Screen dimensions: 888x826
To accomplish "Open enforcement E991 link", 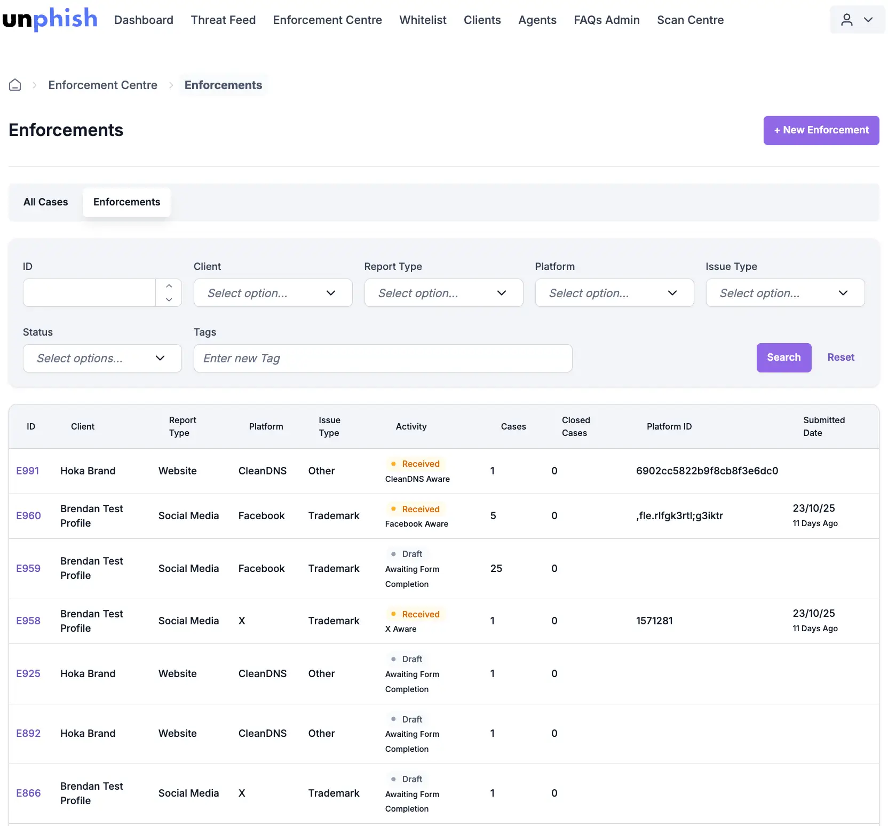I will pyautogui.click(x=28, y=471).
